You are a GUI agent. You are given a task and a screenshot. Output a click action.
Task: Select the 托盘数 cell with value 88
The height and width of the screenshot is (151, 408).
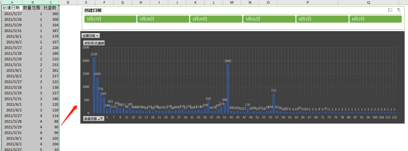tap(51, 121)
